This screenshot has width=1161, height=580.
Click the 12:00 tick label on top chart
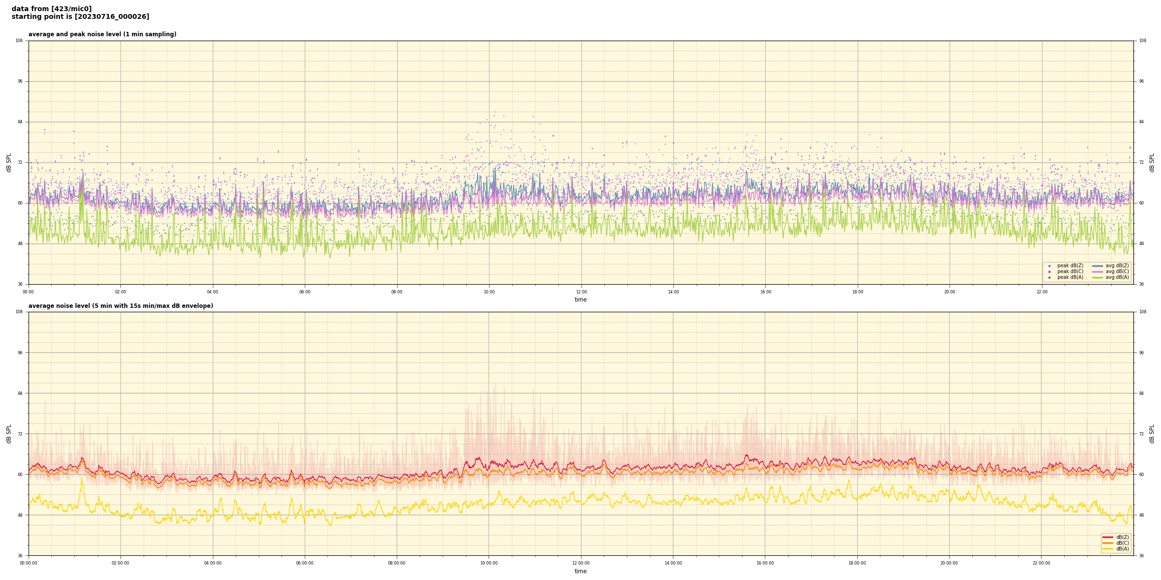tap(581, 292)
